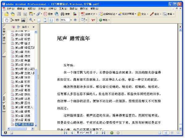
Task: Select the Zoom In magnifier tool
Action: (x=31, y=20)
